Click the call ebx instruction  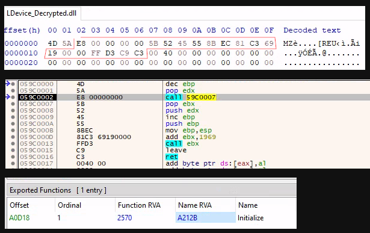pyautogui.click(x=182, y=143)
